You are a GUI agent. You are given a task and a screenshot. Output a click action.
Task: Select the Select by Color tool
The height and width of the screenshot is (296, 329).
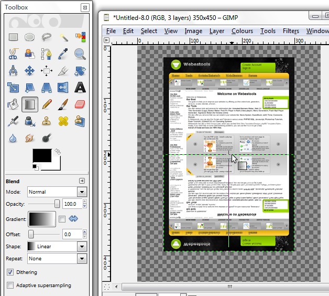(80, 37)
